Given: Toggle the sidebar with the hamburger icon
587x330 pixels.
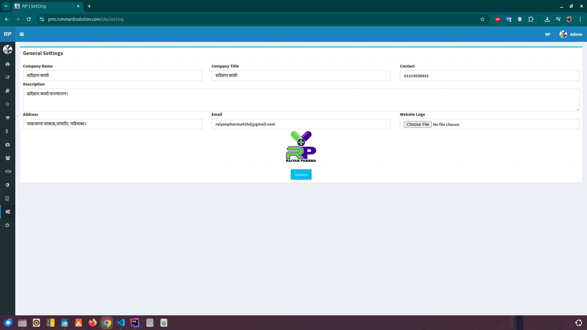Looking at the screenshot, I should point(22,34).
